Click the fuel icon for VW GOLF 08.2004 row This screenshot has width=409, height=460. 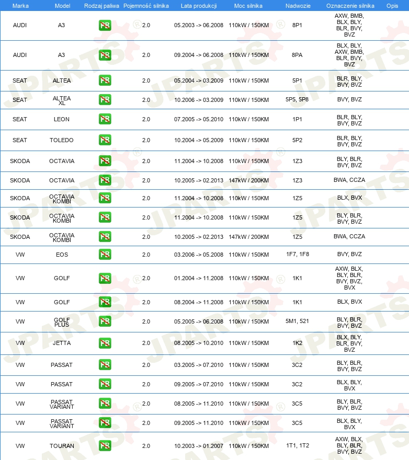tap(105, 302)
